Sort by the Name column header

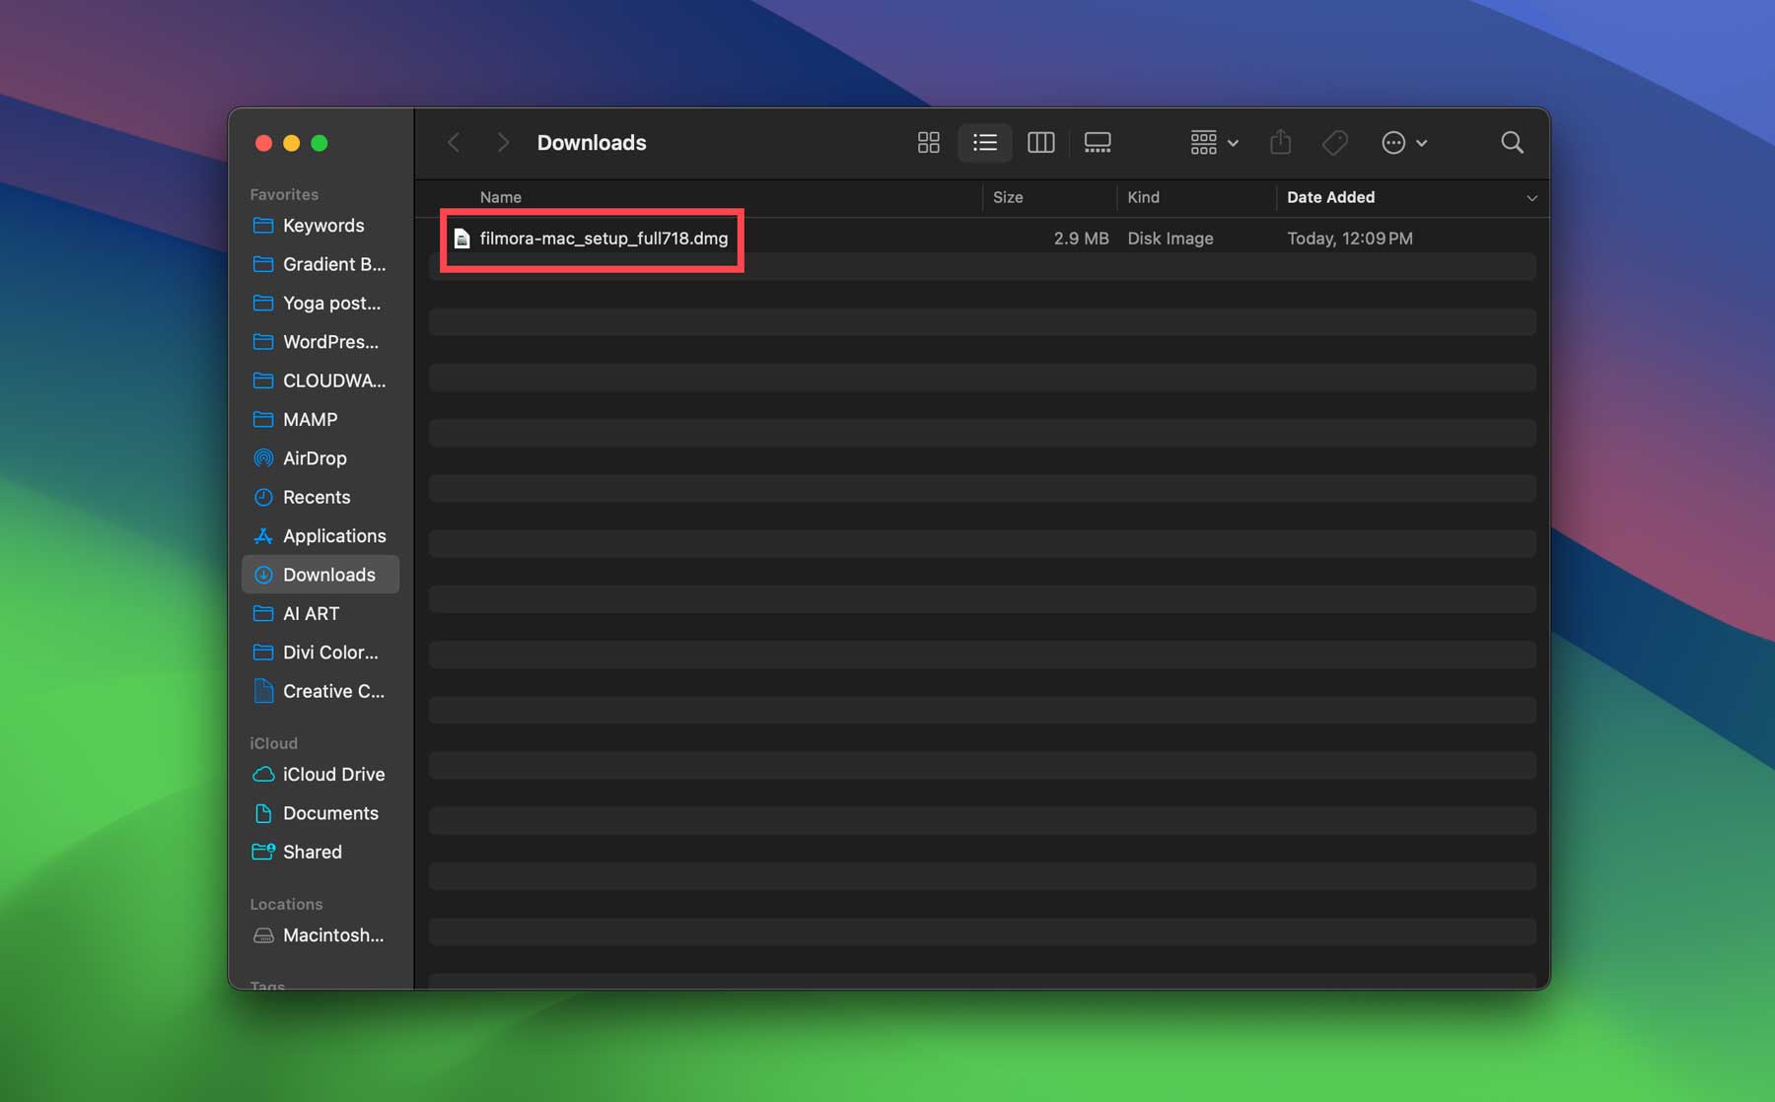(501, 197)
